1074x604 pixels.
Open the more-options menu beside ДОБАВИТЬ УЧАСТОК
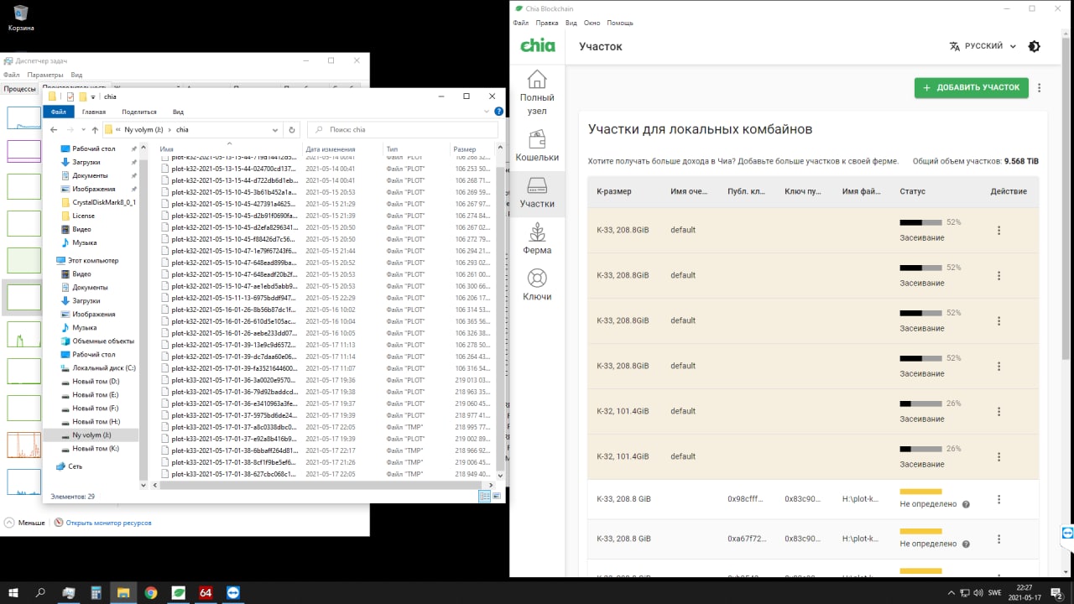tap(1040, 88)
